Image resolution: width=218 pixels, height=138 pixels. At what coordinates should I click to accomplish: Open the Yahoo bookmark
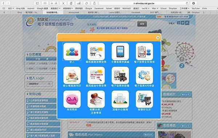pyautogui.click(x=109, y=8)
